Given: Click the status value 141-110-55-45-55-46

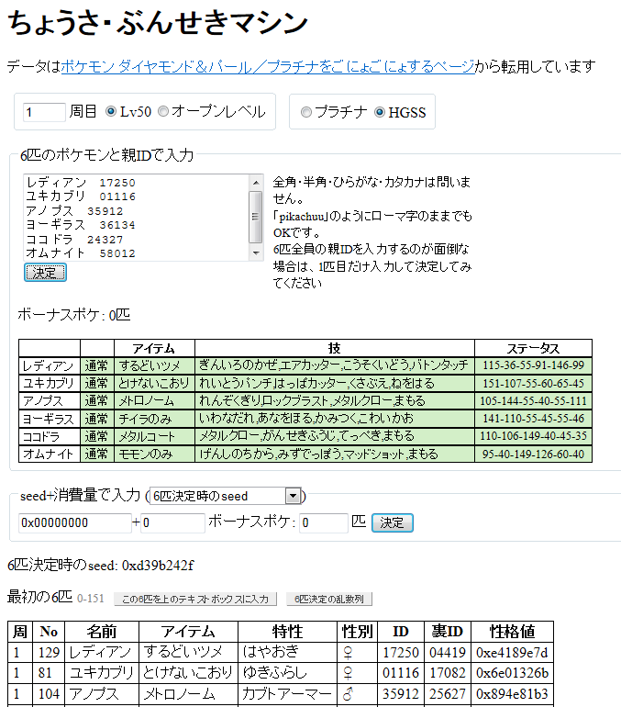Looking at the screenshot, I should click(533, 419).
